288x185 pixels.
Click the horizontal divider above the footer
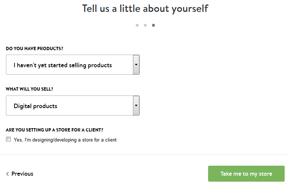click(144, 154)
